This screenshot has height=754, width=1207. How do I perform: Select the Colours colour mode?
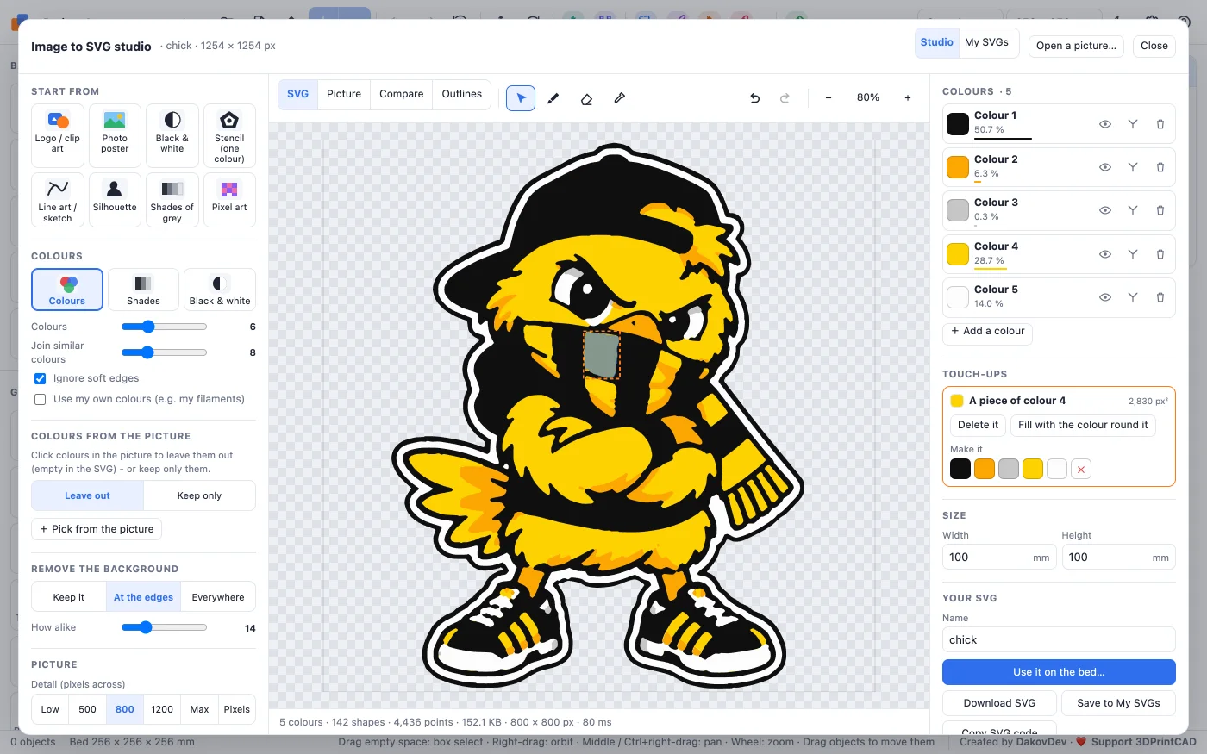point(67,290)
